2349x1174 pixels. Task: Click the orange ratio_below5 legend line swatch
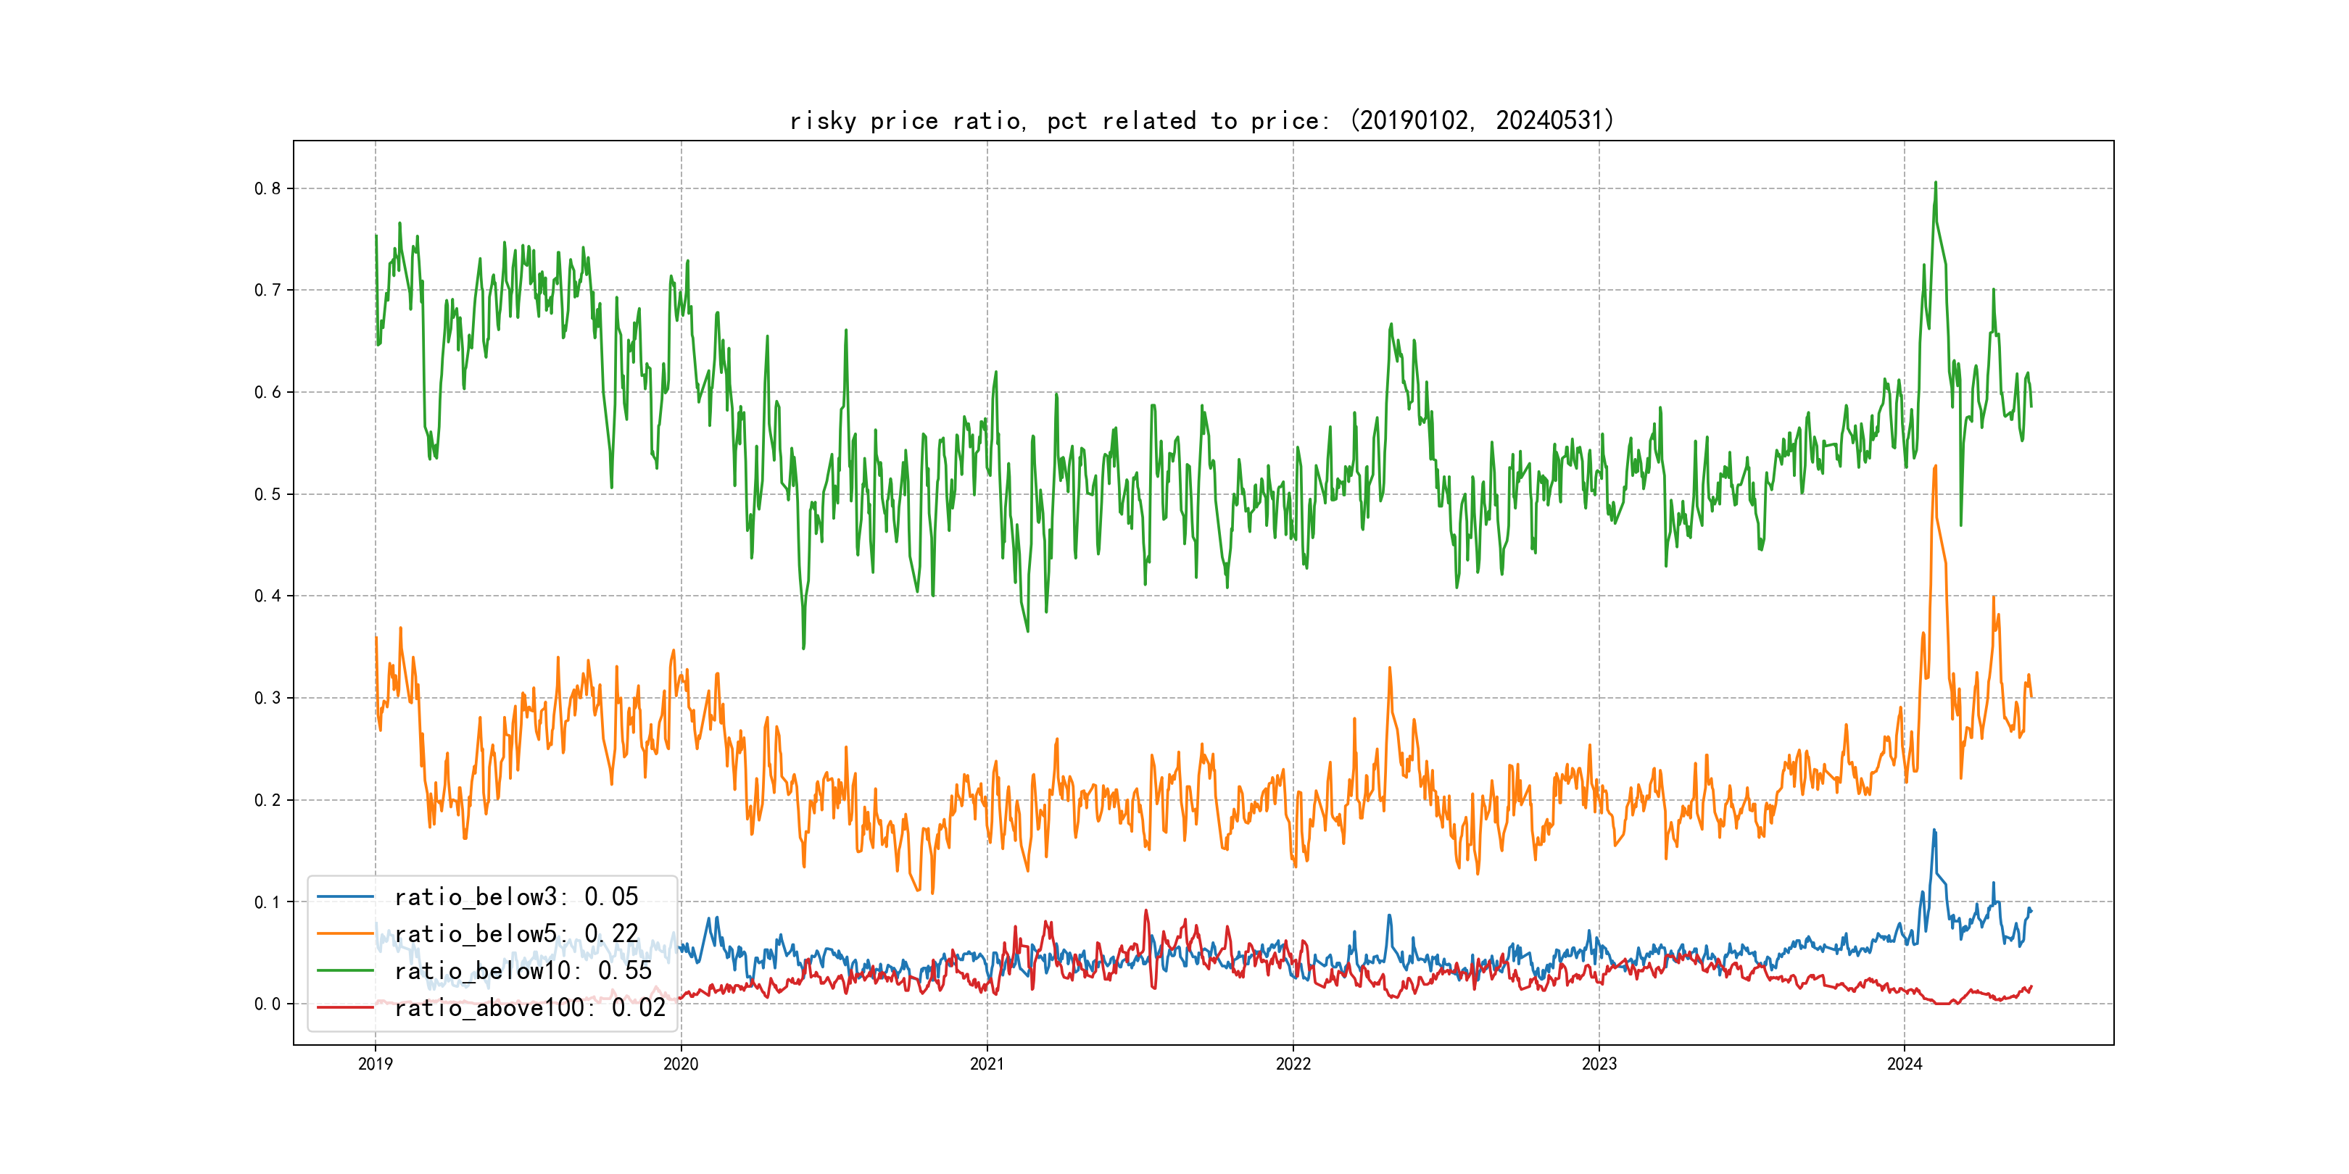click(344, 933)
